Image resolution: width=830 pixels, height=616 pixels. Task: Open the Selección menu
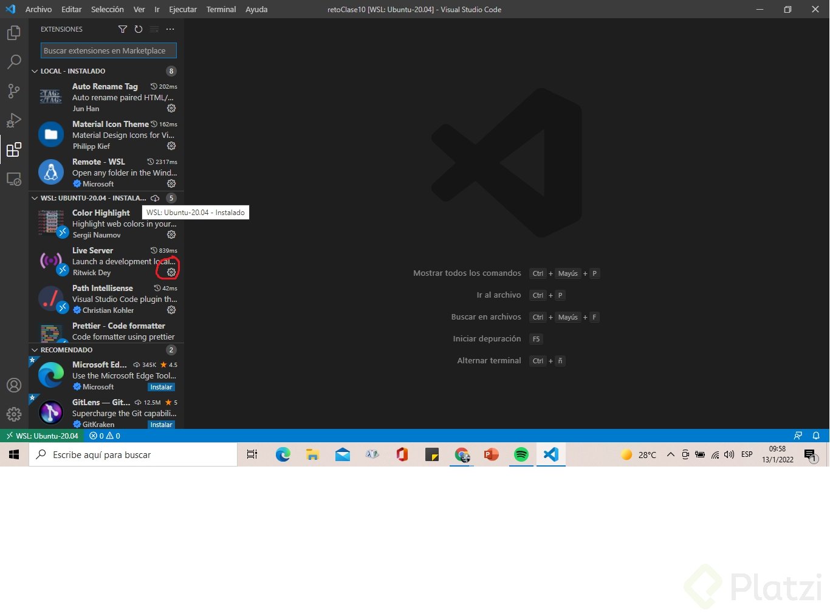click(x=108, y=9)
